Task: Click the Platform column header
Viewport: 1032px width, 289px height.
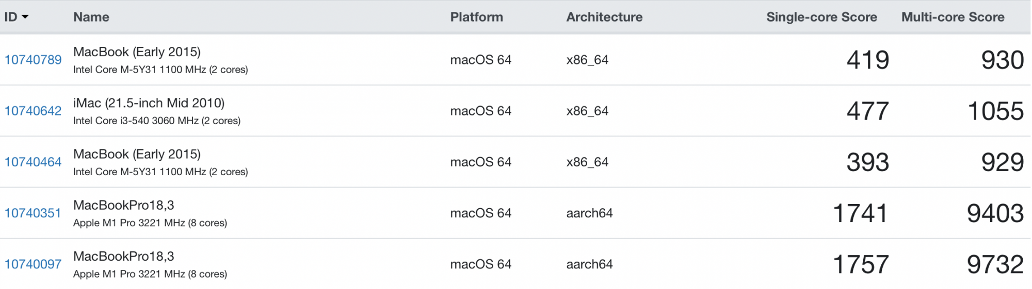Action: click(x=476, y=17)
